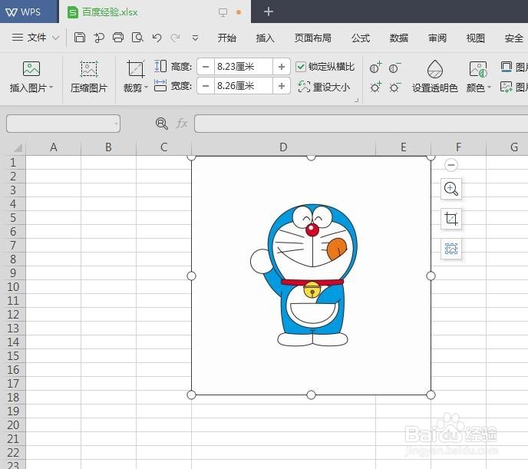Screen dimensions: 528x469
Task: Click increase brightness icon
Action: (x=375, y=87)
